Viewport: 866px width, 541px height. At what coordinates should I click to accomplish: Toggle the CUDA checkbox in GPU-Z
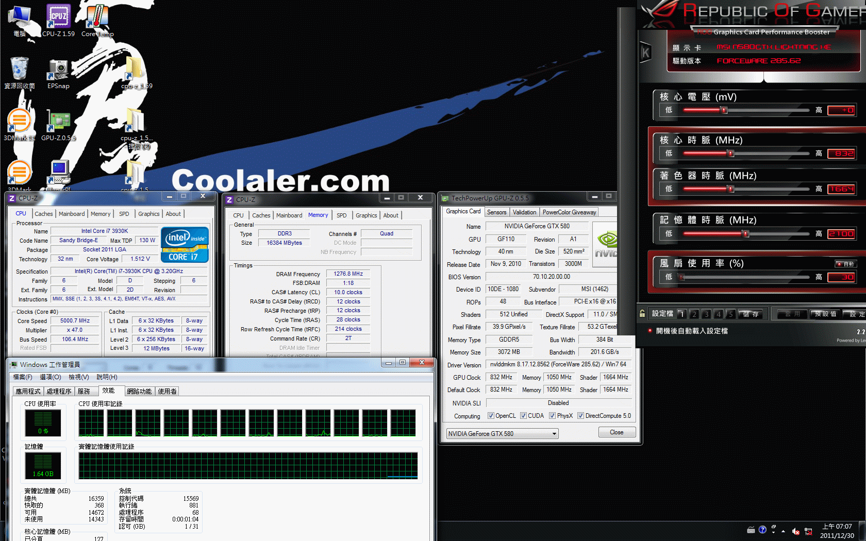523,416
